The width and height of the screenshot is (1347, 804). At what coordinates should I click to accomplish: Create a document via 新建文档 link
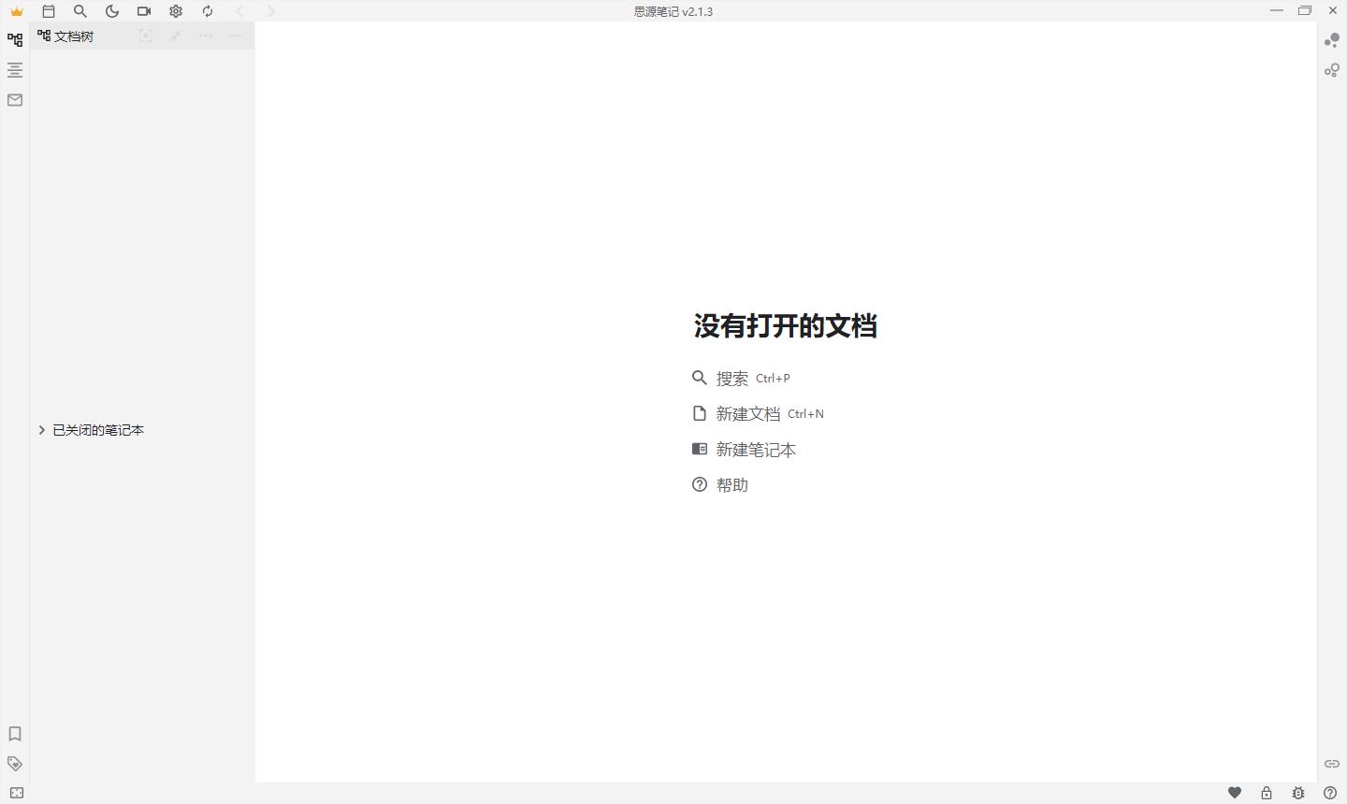pos(748,413)
